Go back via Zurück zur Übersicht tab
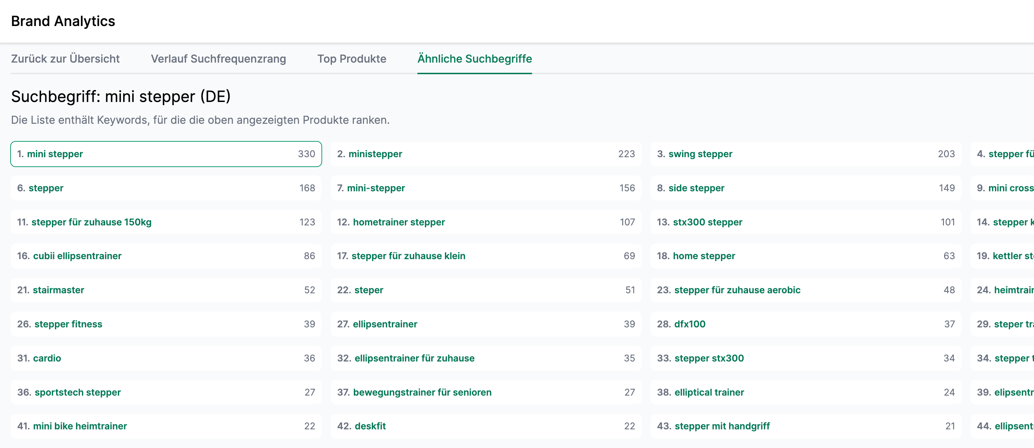The height and width of the screenshot is (448, 1034). (x=65, y=59)
